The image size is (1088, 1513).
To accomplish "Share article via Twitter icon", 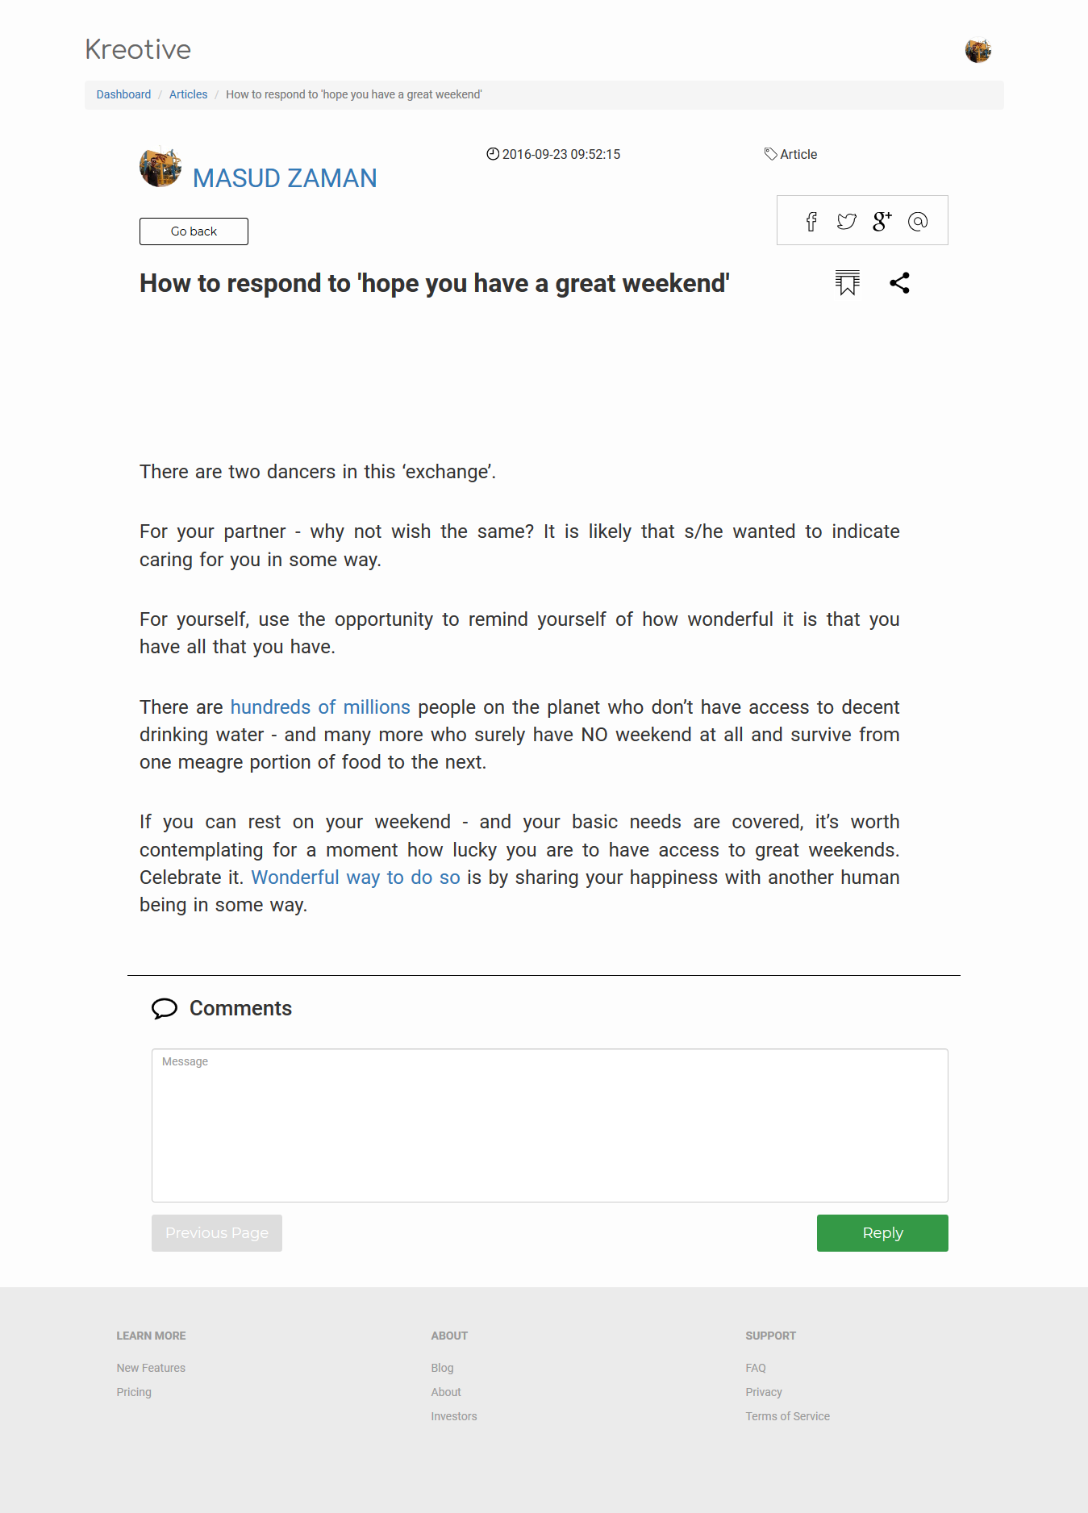I will (x=846, y=222).
